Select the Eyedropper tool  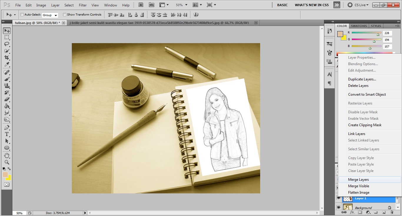pyautogui.click(x=6, y=65)
